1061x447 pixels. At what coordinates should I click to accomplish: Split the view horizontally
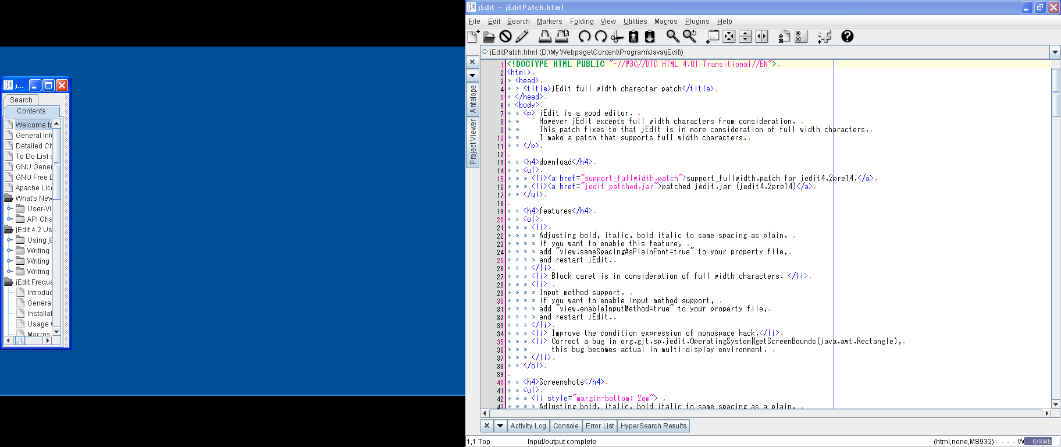point(745,36)
